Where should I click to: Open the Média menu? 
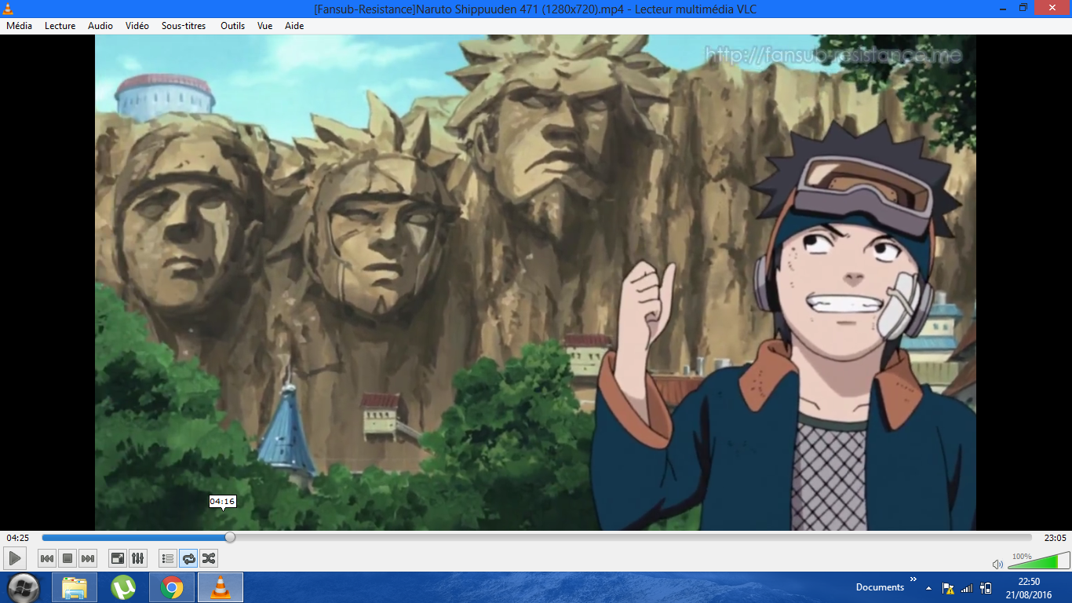[x=20, y=26]
